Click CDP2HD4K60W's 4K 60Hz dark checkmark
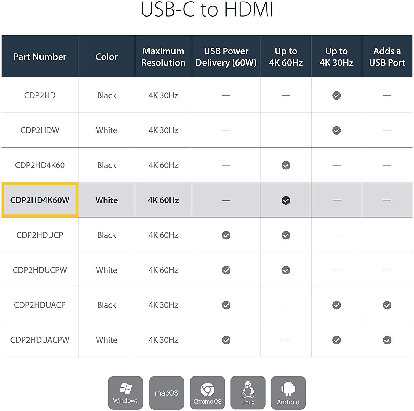414x411 pixels. point(286,200)
